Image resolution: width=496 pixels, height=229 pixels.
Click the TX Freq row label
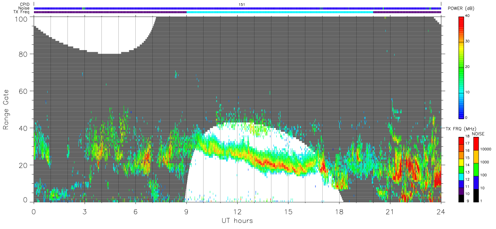(x=22, y=12)
